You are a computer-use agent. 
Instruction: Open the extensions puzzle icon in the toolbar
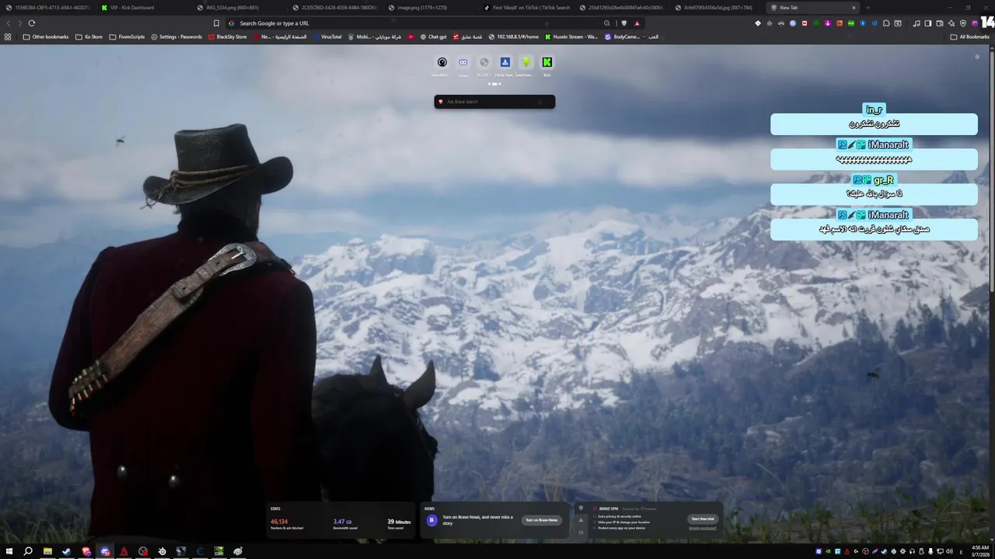point(885,23)
